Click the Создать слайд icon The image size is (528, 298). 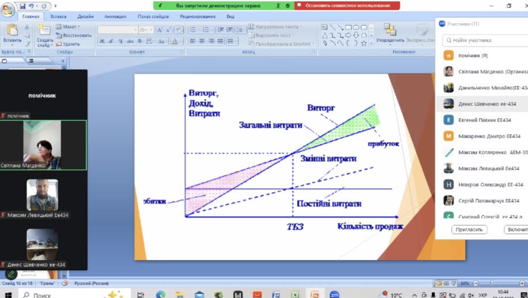(x=44, y=31)
